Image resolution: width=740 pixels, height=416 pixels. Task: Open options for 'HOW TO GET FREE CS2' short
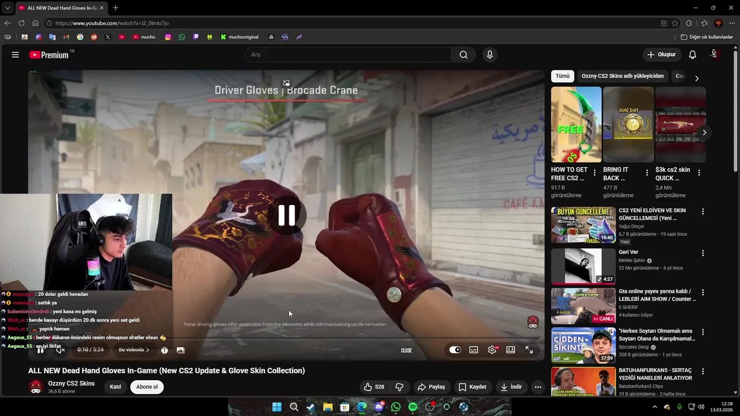point(594,173)
